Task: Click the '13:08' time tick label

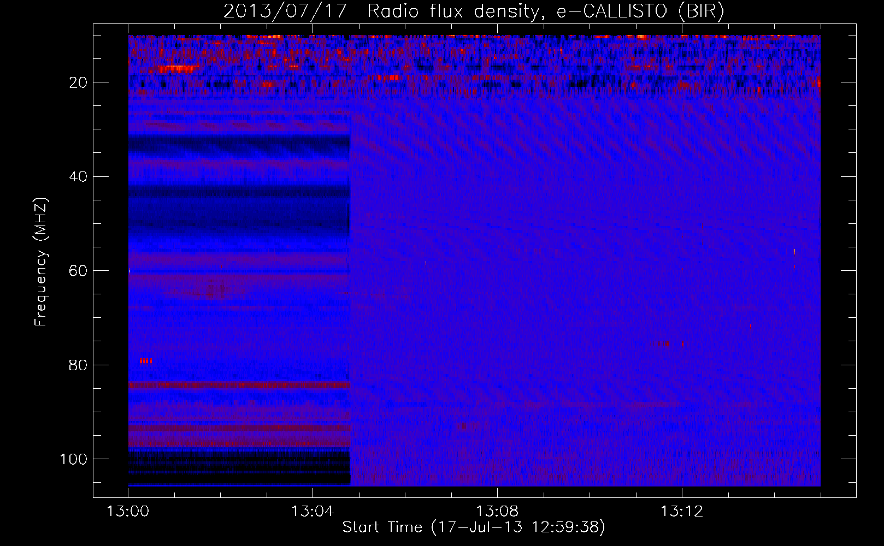Action: 497,512
